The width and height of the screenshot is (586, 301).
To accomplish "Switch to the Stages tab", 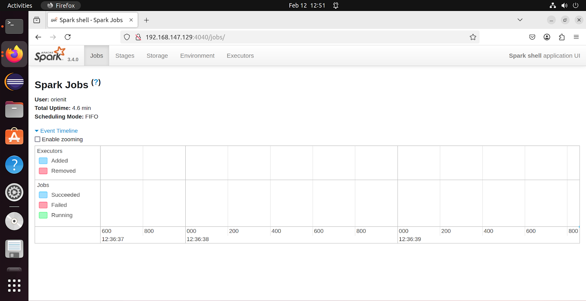I will point(125,56).
